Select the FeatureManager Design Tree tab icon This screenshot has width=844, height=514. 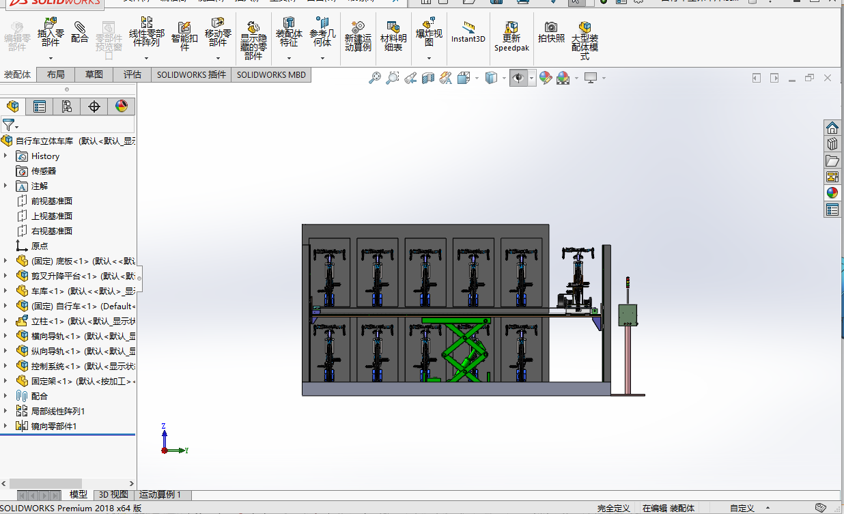click(13, 106)
